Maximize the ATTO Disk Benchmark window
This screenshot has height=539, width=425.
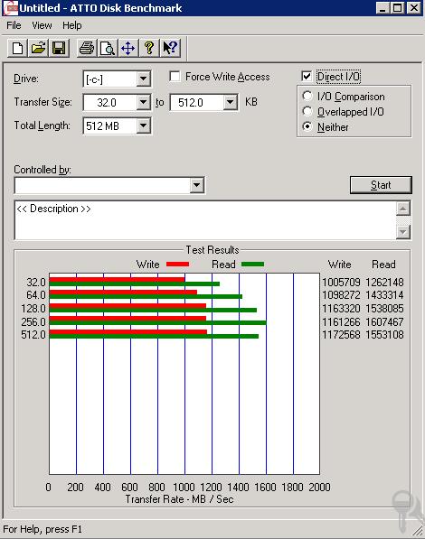click(398, 8)
